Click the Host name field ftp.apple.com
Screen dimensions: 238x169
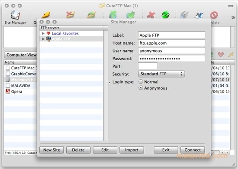click(171, 43)
